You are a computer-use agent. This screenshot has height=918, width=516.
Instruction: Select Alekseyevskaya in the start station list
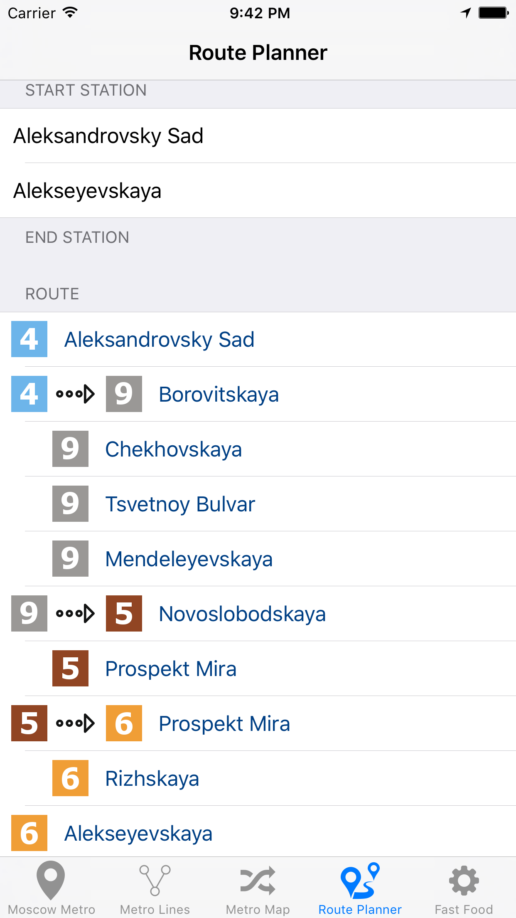point(258,190)
